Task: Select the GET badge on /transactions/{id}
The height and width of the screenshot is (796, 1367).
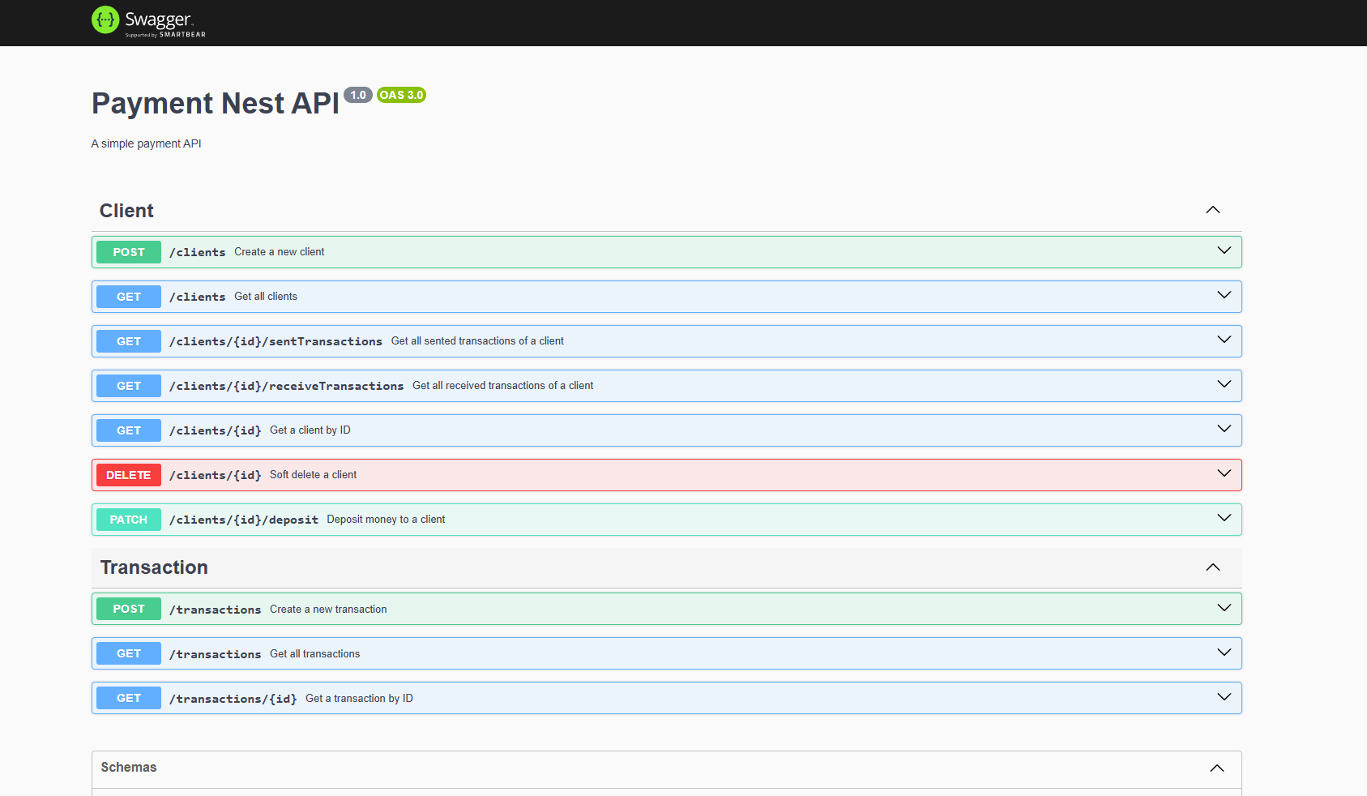Action: [128, 697]
